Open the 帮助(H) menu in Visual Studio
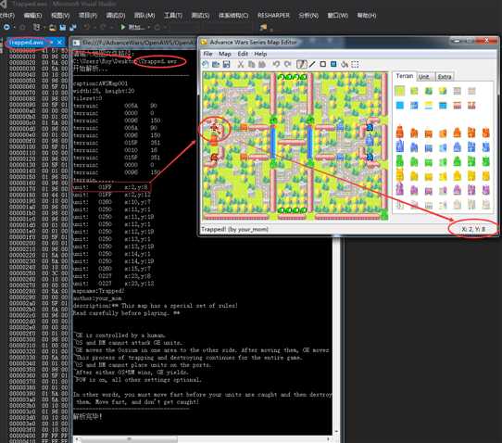The image size is (502, 443). click(x=367, y=16)
